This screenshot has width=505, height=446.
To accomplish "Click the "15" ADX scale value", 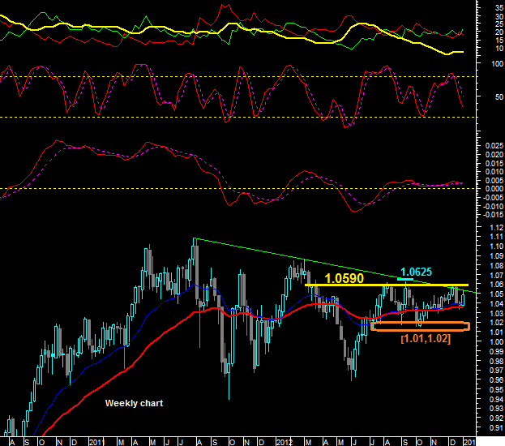I will coord(499,41).
